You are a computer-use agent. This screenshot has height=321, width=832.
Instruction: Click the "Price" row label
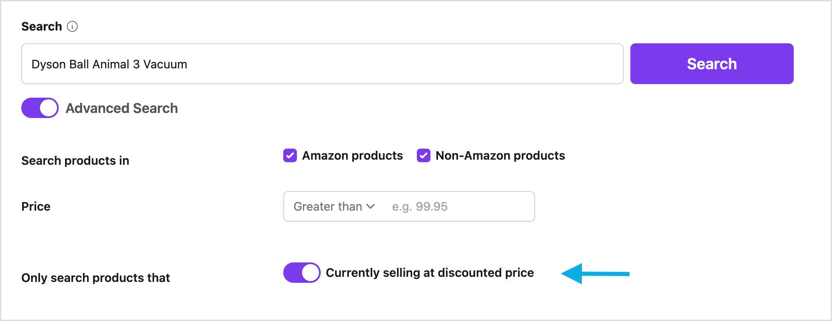(x=36, y=206)
